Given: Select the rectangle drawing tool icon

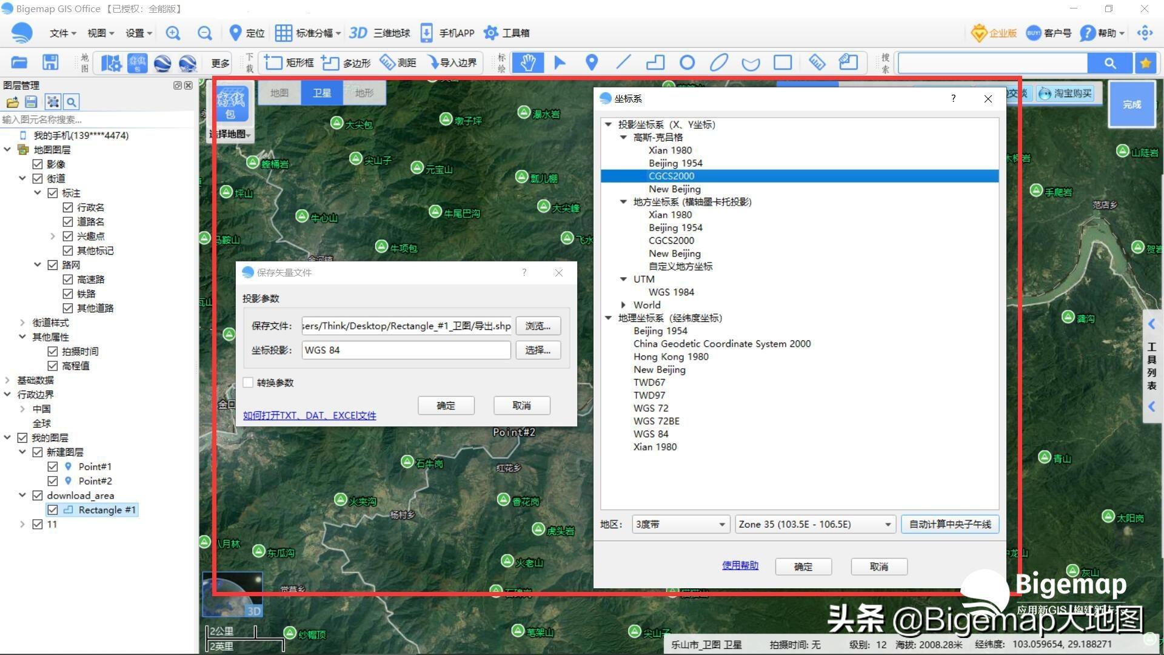Looking at the screenshot, I should (x=783, y=62).
